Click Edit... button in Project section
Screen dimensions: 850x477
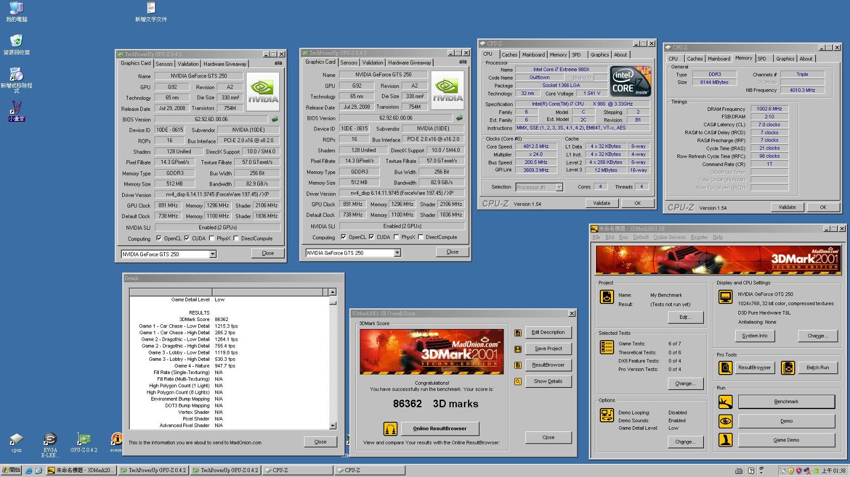coord(685,317)
